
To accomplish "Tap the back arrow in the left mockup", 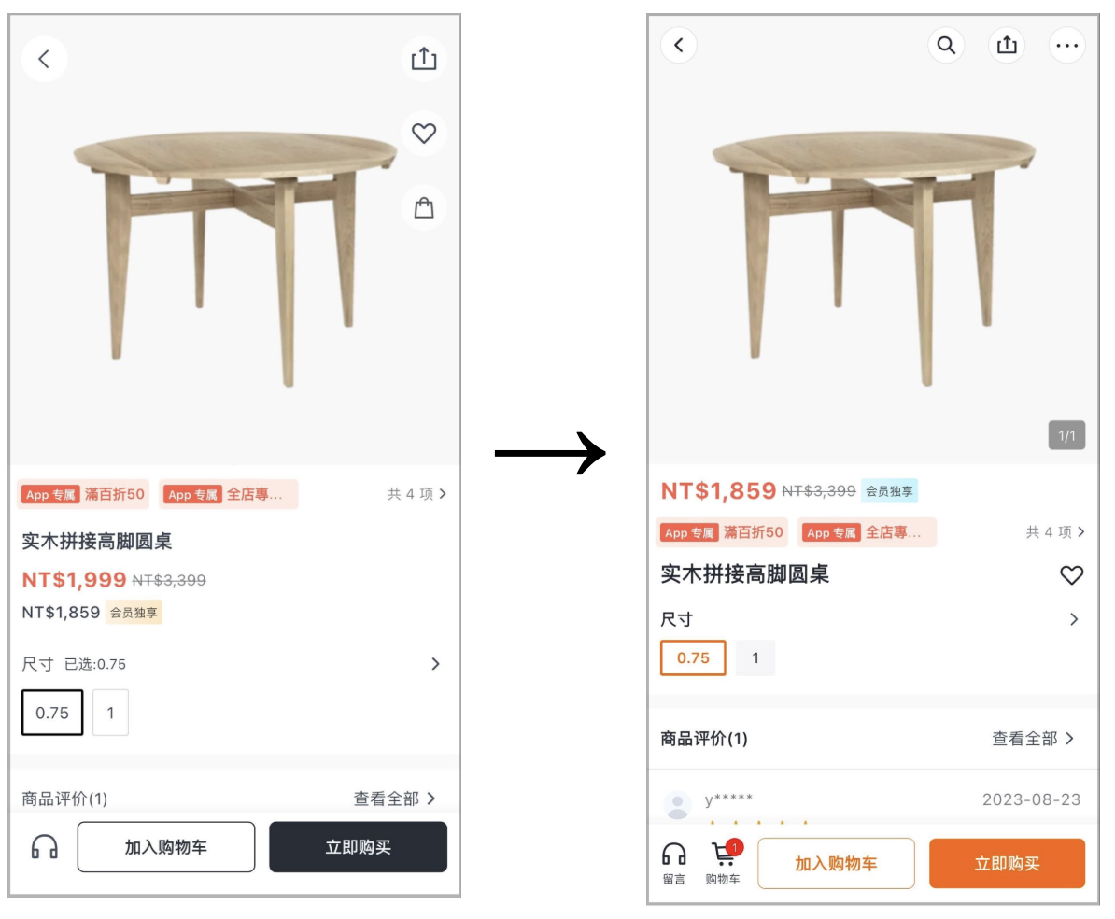I will click(x=44, y=59).
